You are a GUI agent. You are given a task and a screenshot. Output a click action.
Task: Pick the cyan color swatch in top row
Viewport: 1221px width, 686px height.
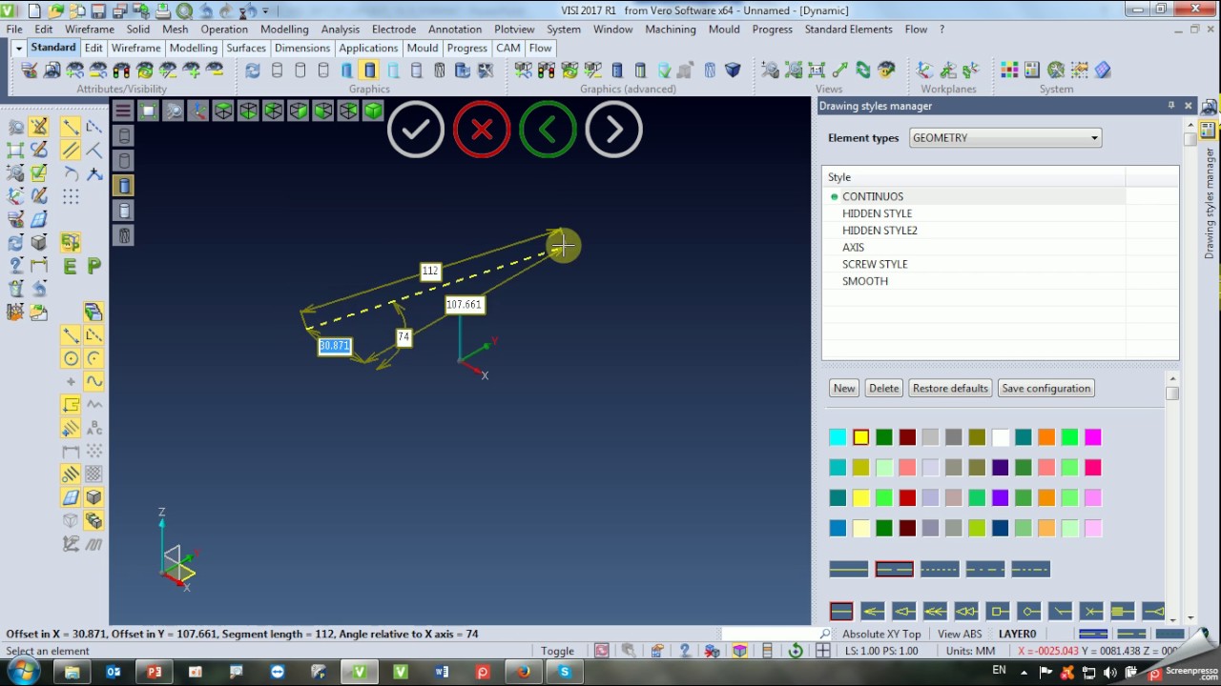838,437
